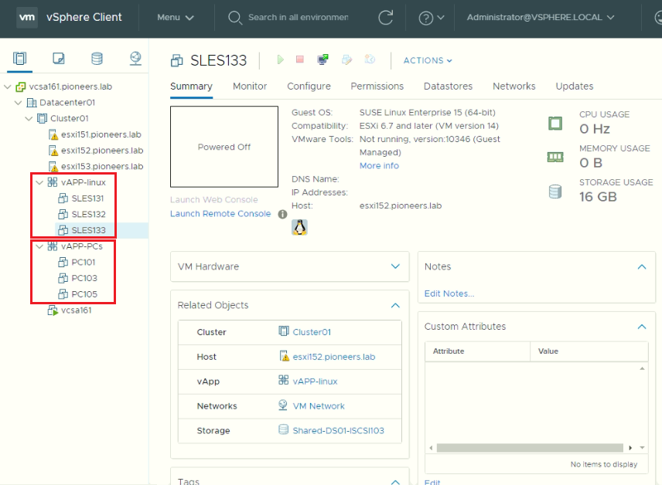Collapse the vAPP-PCs tree node
662x485 pixels.
coord(39,246)
